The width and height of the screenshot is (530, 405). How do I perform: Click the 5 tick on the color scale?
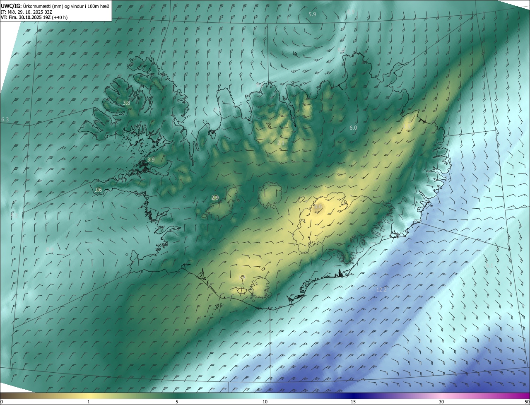pos(177,402)
